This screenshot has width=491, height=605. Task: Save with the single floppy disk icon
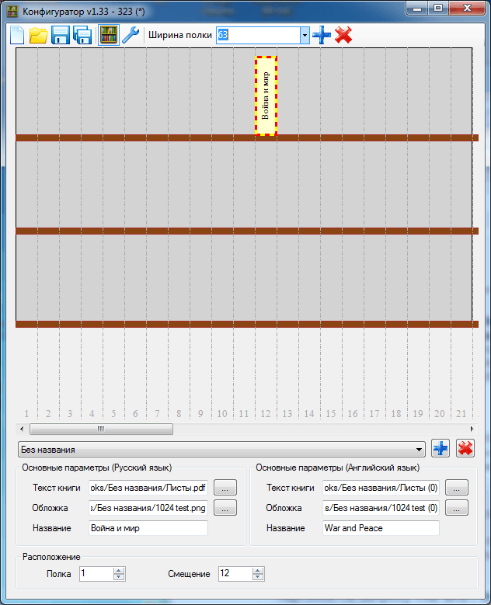point(61,35)
